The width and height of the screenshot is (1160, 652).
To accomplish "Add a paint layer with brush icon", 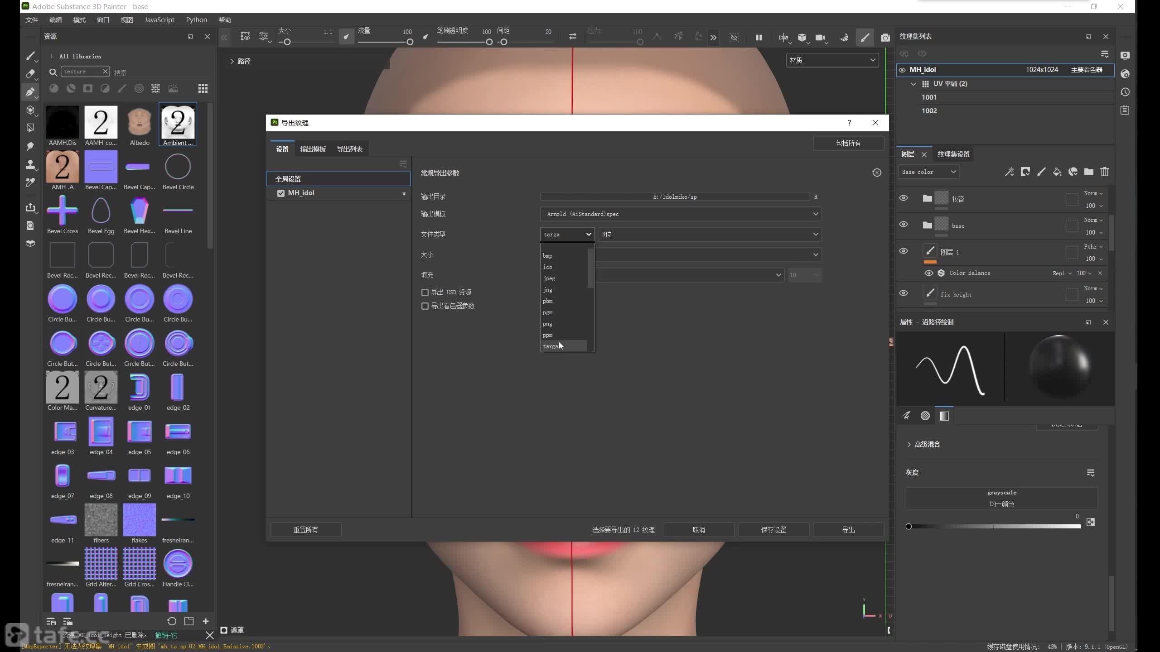I will [1041, 172].
